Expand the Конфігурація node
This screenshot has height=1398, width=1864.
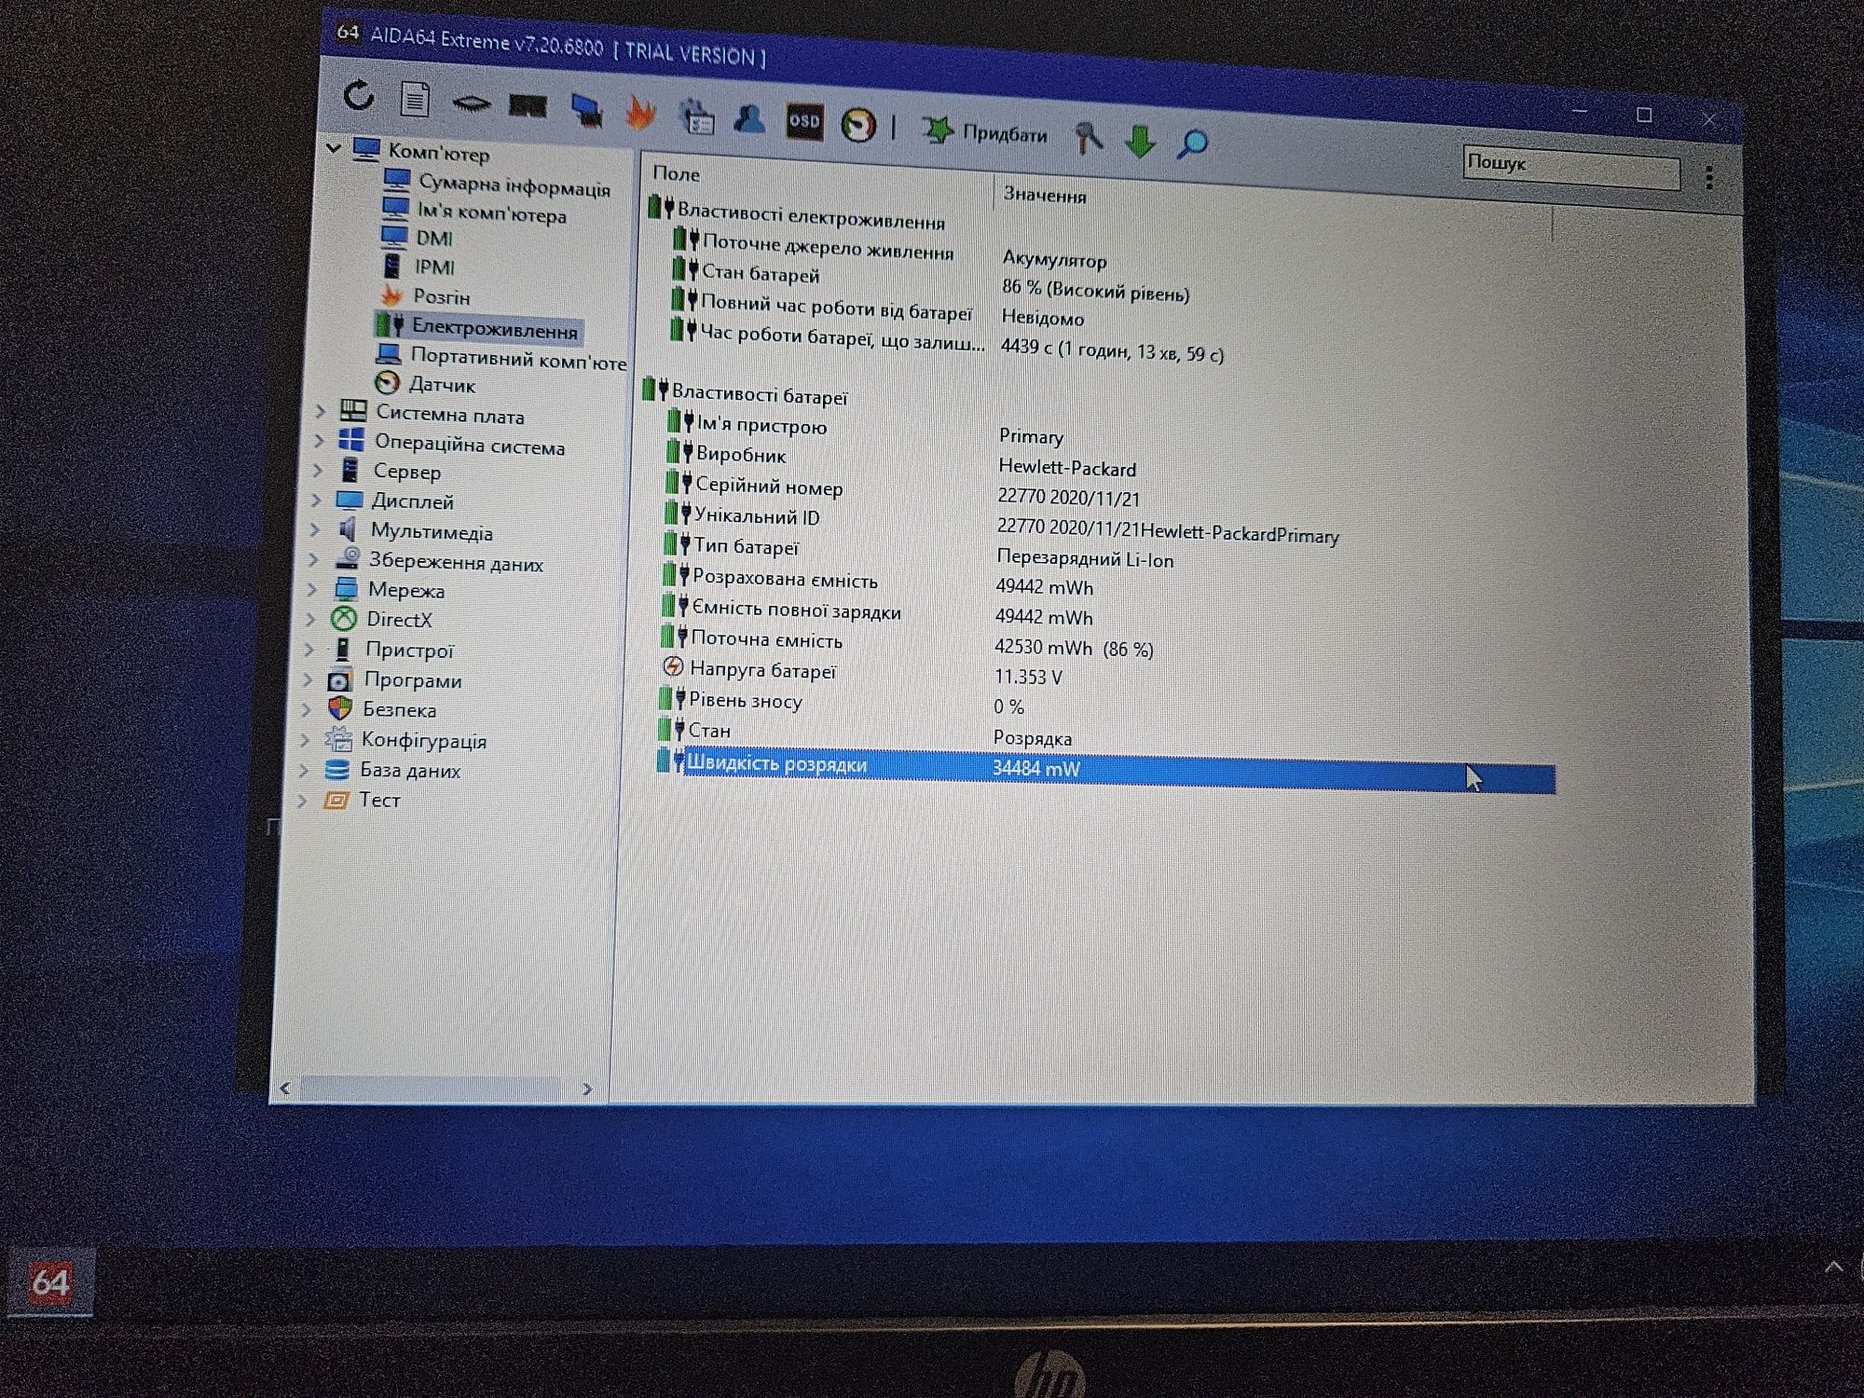(x=305, y=740)
